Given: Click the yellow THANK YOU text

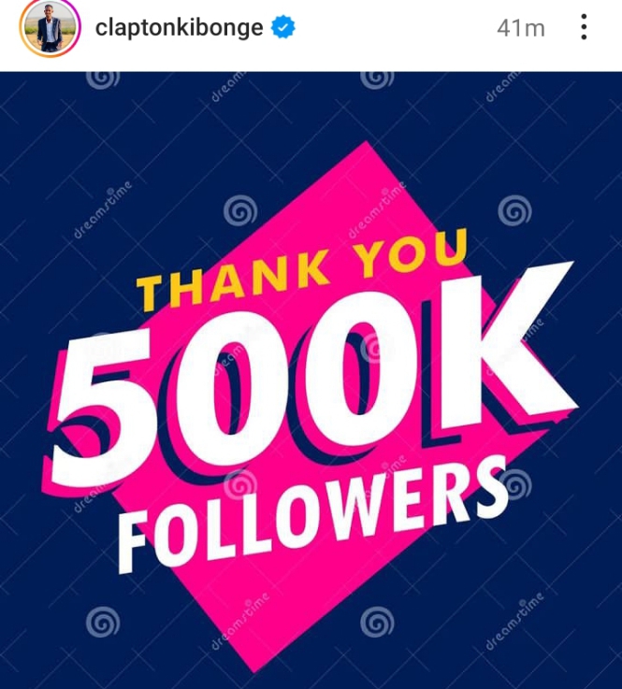Looking at the screenshot, I should (x=302, y=268).
